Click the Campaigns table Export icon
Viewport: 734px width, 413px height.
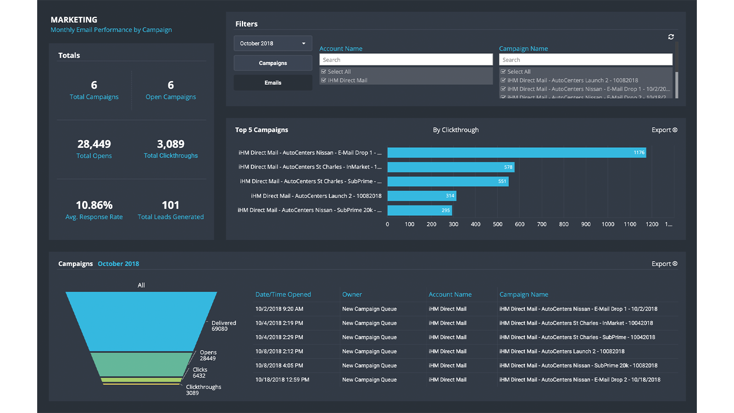(675, 263)
